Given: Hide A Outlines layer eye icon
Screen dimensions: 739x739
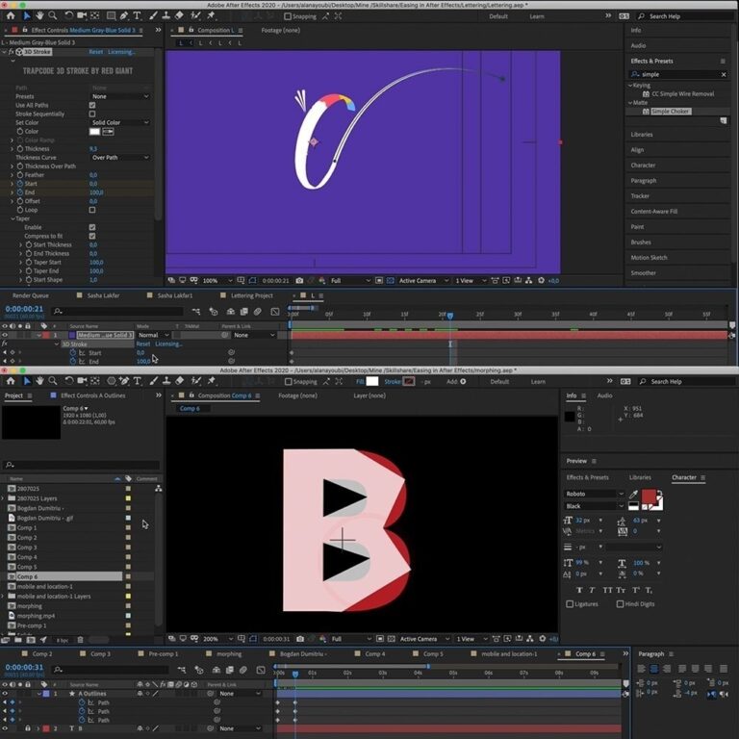Looking at the screenshot, I should point(5,693).
